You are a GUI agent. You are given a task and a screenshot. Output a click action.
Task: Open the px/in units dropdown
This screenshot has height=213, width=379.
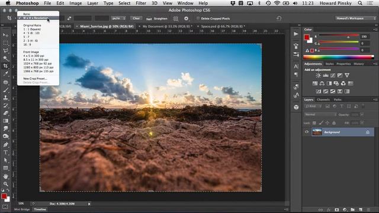pos(118,18)
